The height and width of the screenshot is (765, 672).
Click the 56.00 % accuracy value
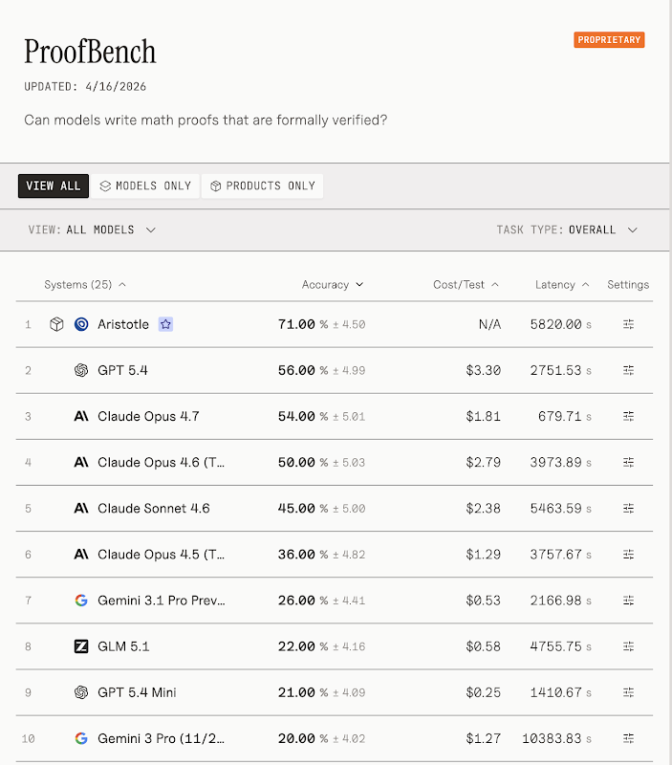[x=303, y=370]
